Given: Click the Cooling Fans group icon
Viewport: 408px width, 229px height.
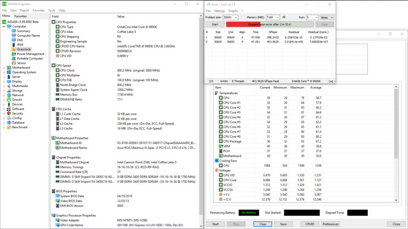Looking at the screenshot, I should coord(216,161).
